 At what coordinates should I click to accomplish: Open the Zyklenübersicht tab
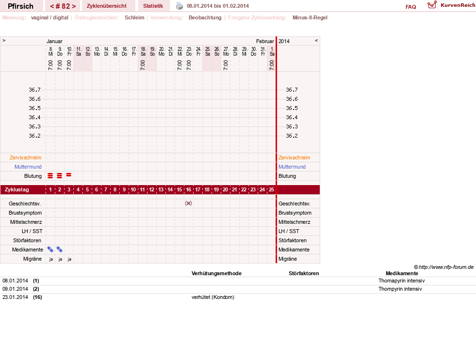click(x=107, y=6)
